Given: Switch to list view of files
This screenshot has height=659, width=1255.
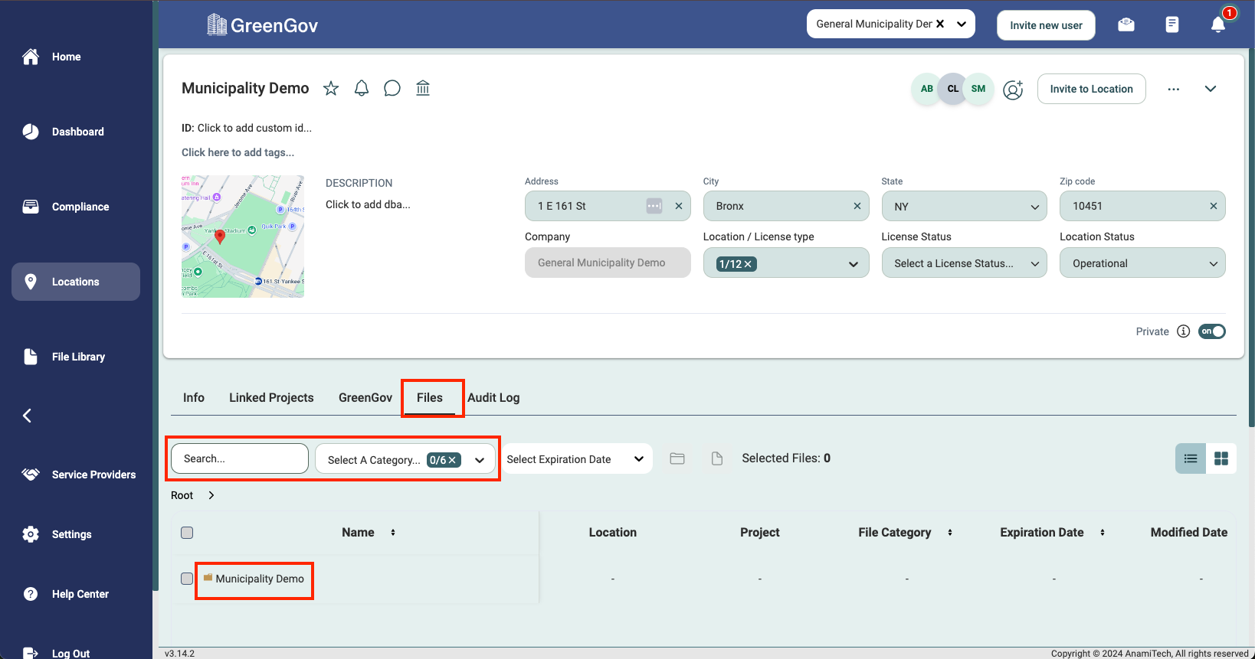Looking at the screenshot, I should coord(1191,458).
